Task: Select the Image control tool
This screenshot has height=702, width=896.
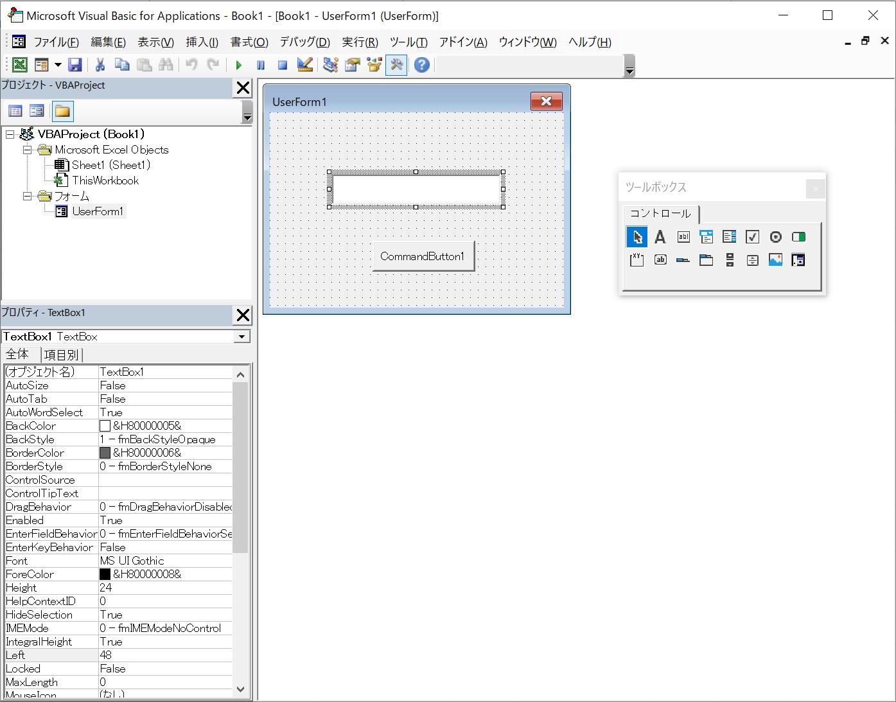Action: pos(775,260)
